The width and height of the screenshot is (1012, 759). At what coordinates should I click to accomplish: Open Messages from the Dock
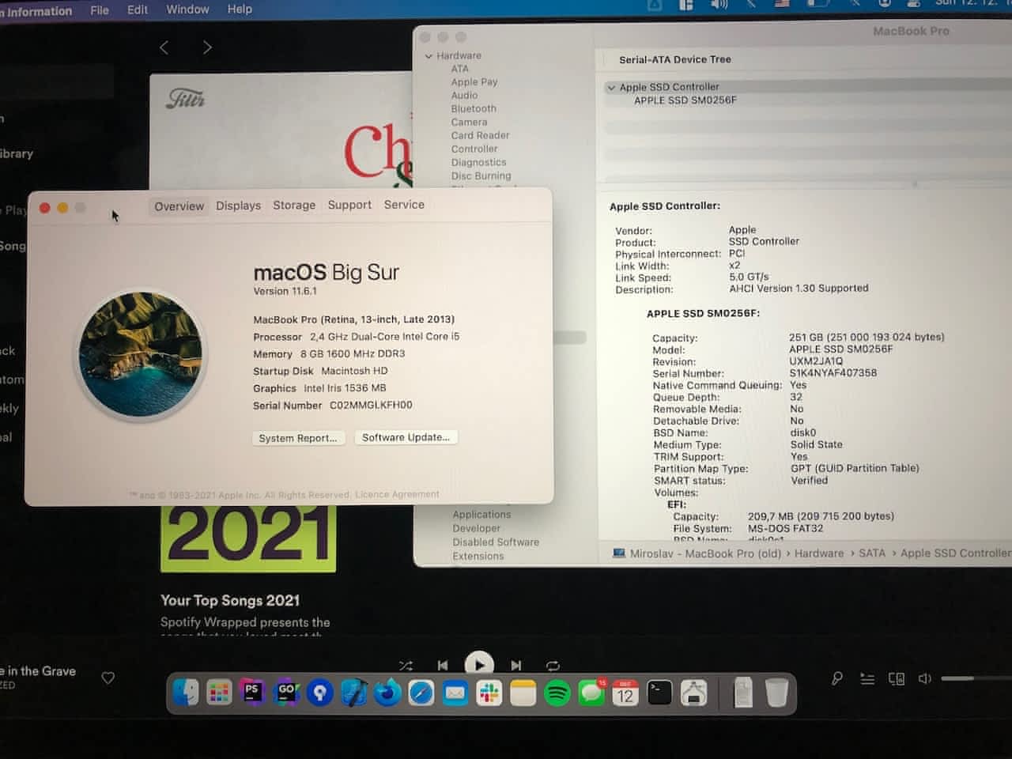pyautogui.click(x=591, y=693)
